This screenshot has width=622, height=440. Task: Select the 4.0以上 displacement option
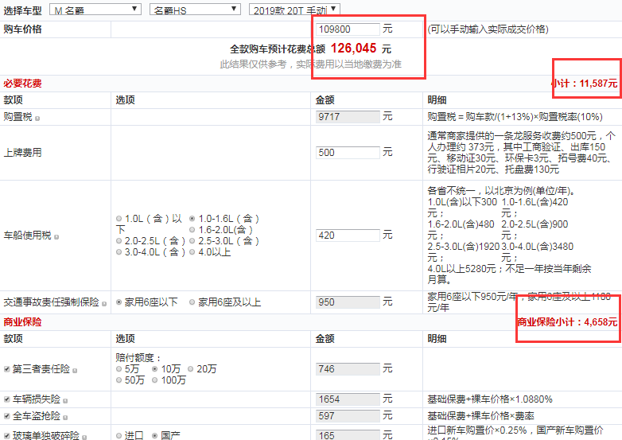click(192, 252)
